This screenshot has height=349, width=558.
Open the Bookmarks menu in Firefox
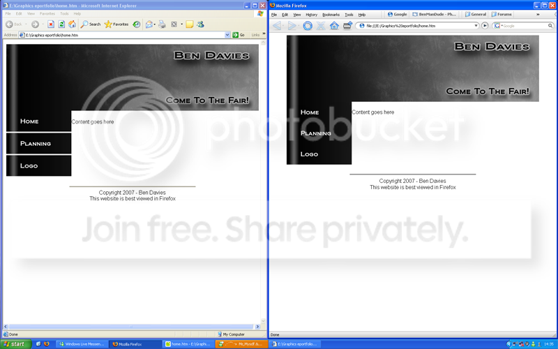(x=331, y=15)
